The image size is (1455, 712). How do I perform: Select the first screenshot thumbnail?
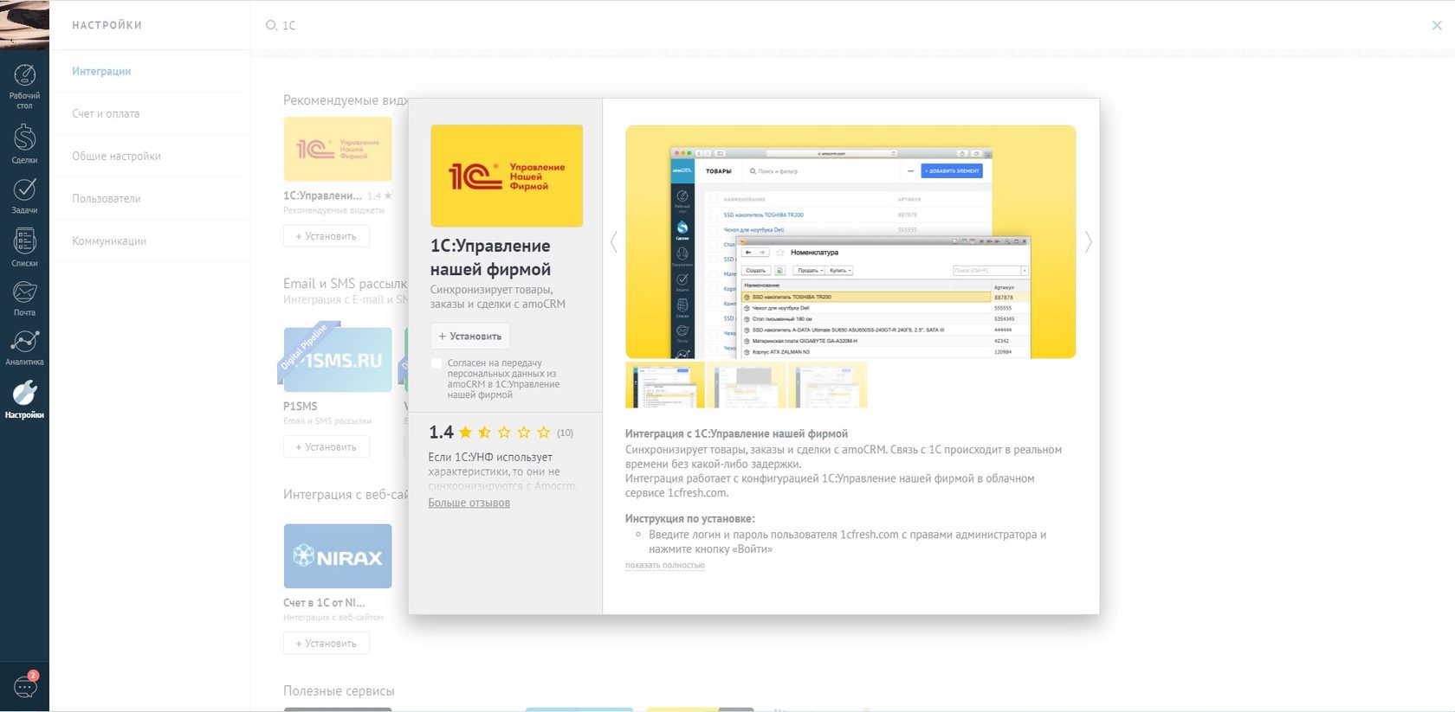tap(665, 385)
